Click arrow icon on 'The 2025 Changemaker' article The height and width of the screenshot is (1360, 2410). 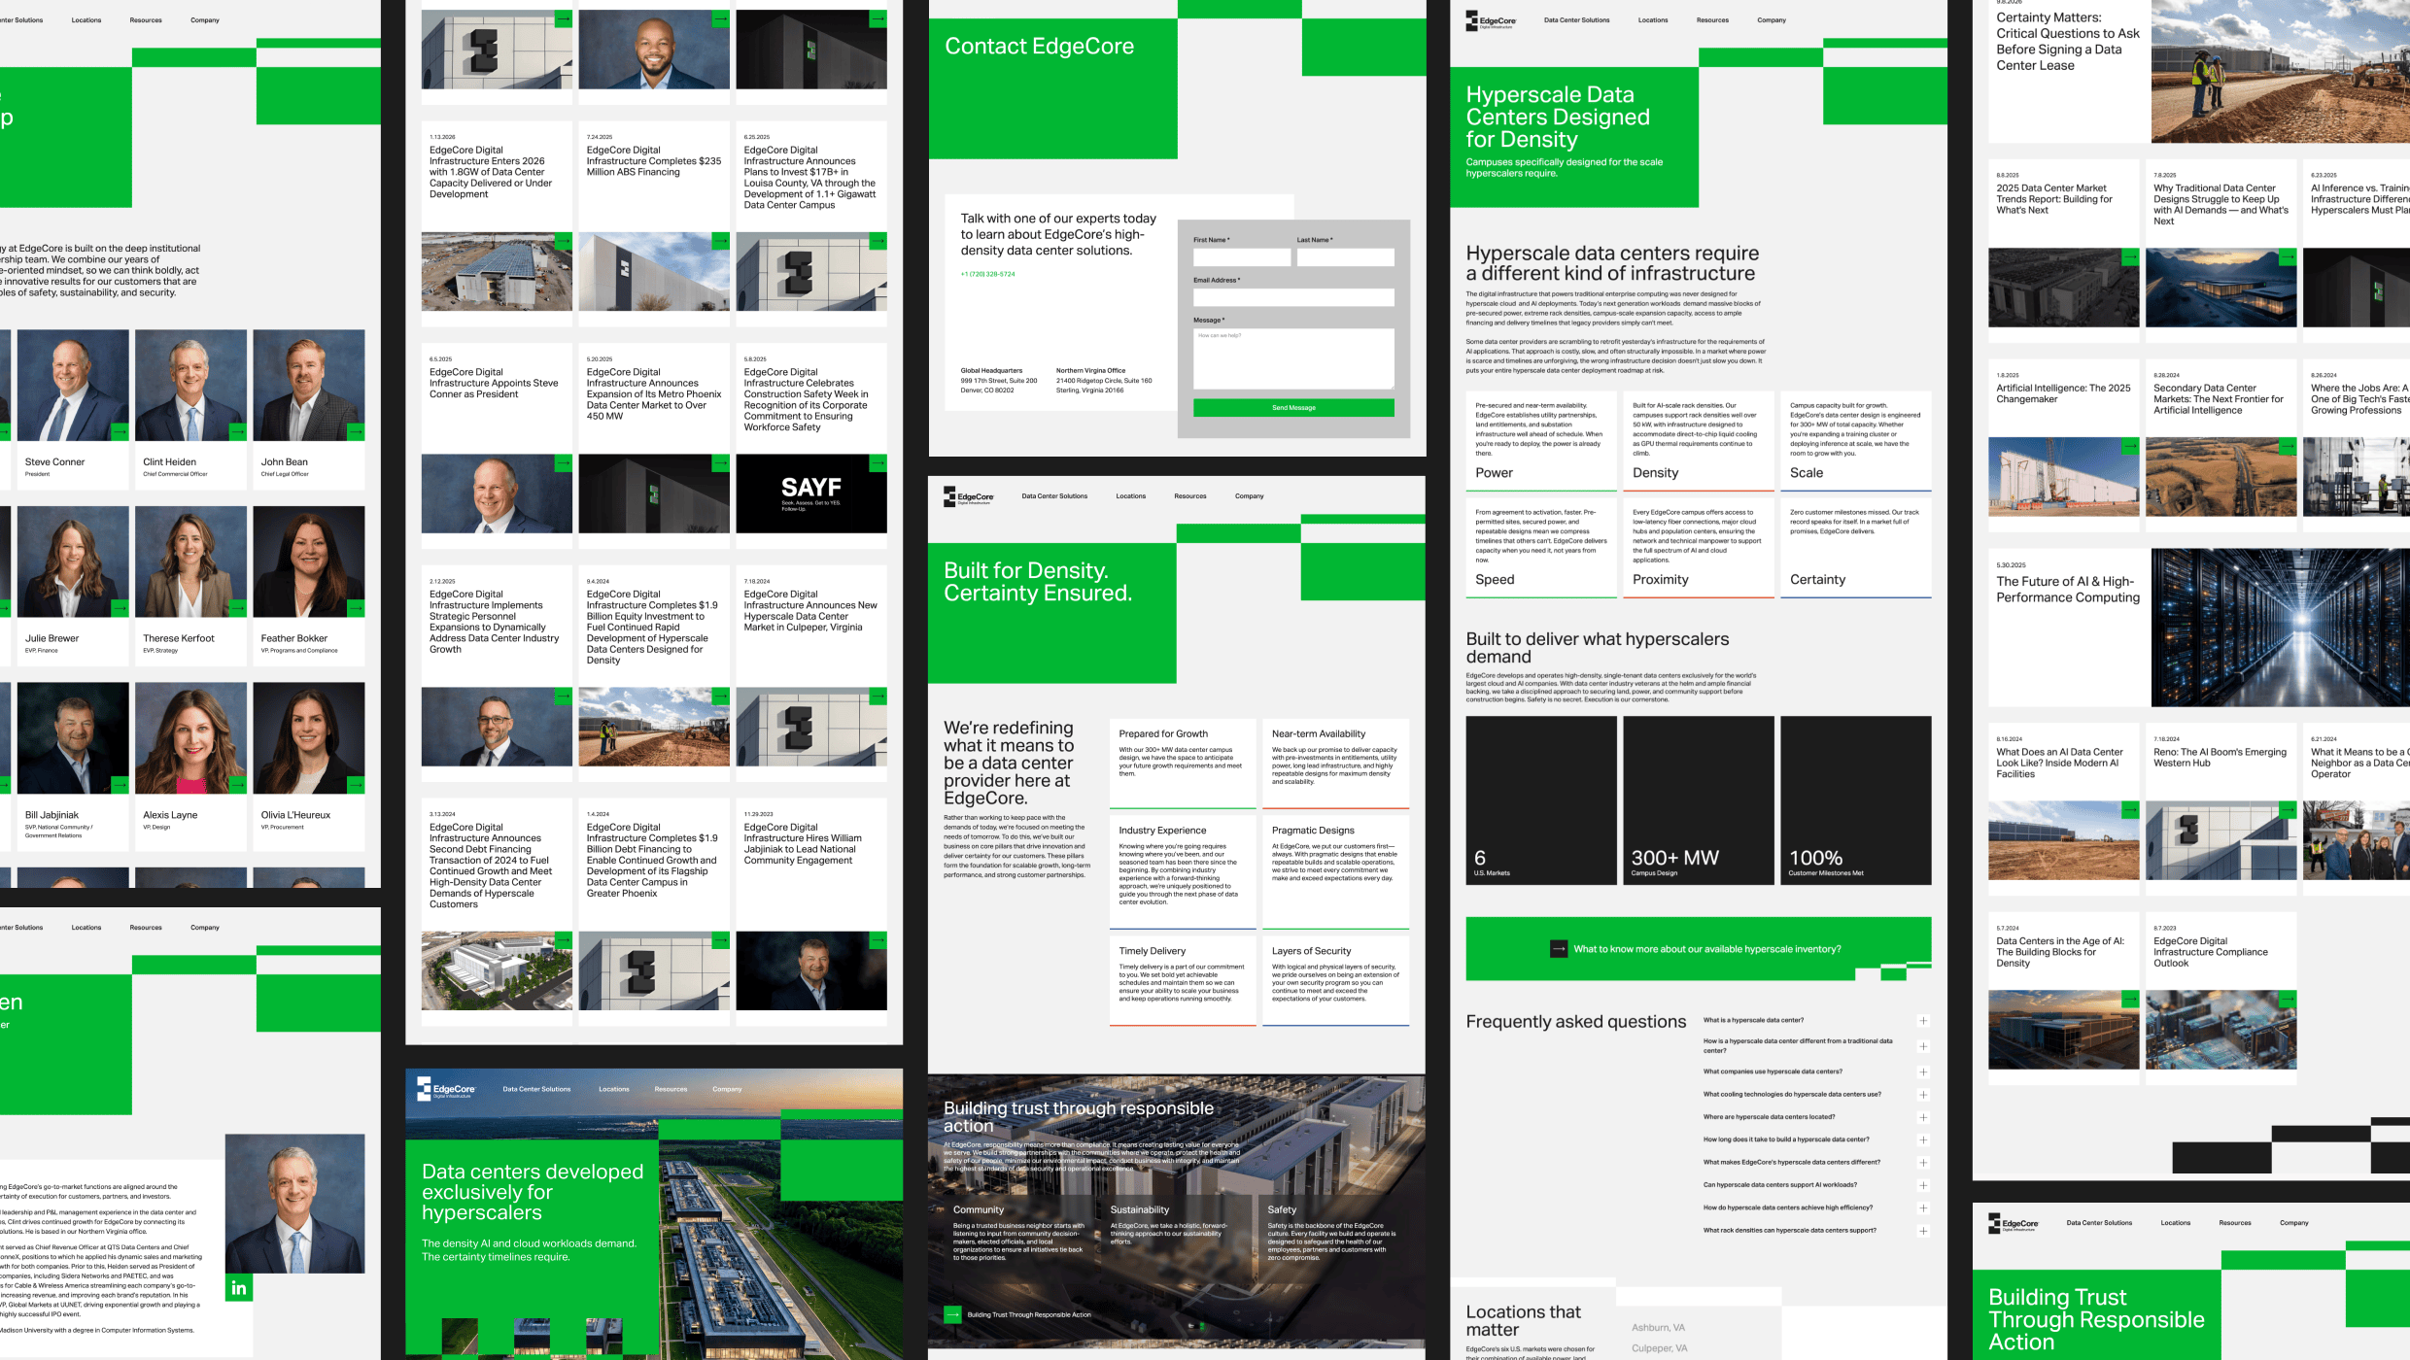tap(2131, 446)
